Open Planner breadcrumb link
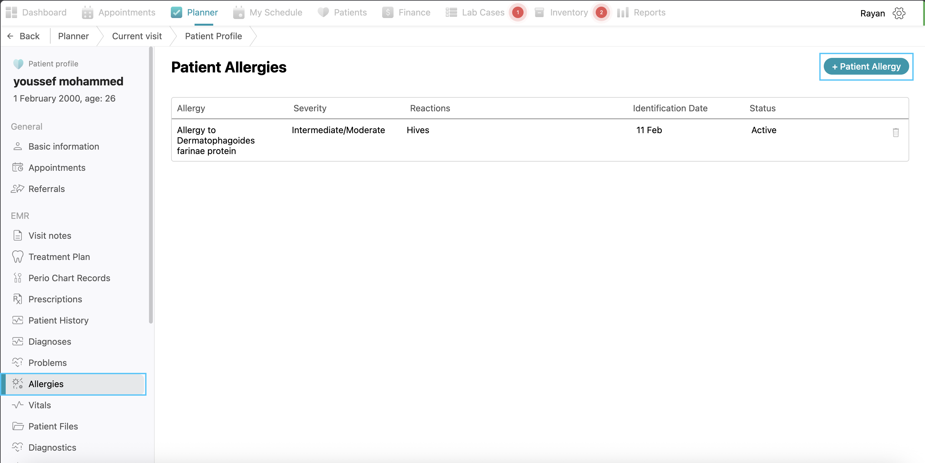The image size is (925, 463). [73, 36]
